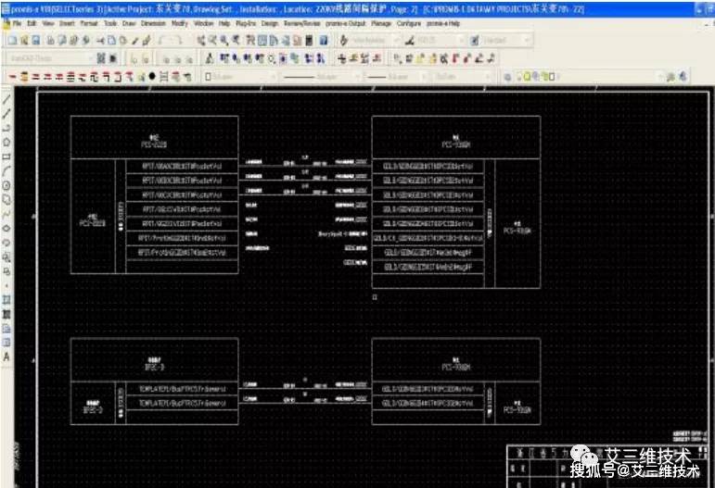Viewport: 715px width, 488px height.
Task: Click the blue Help question-mark icon
Action: click(324, 41)
